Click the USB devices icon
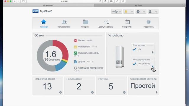The height and width of the screenshot is (106, 189). click(115, 11)
